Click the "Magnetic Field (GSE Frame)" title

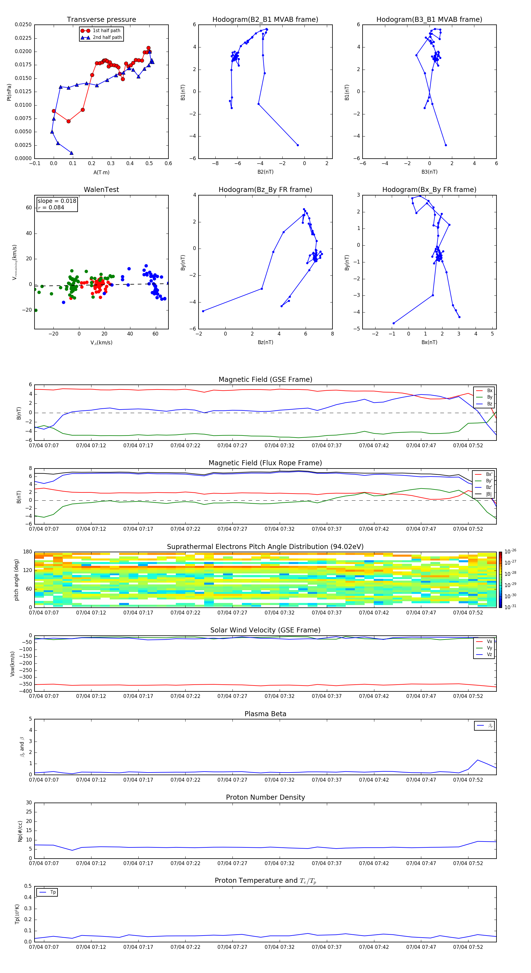[265, 379]
